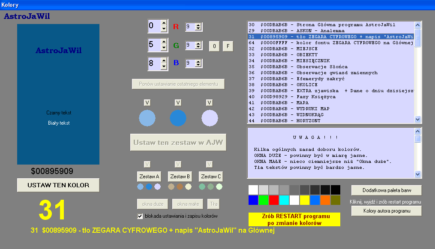Click the V button above Zestaw B
The image size is (435, 249).
tap(178, 165)
